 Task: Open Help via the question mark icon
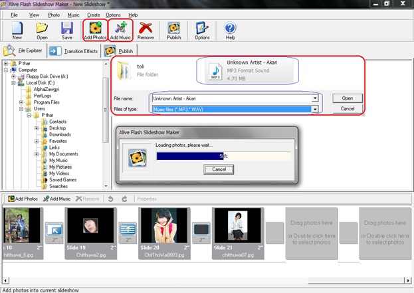coord(230,31)
